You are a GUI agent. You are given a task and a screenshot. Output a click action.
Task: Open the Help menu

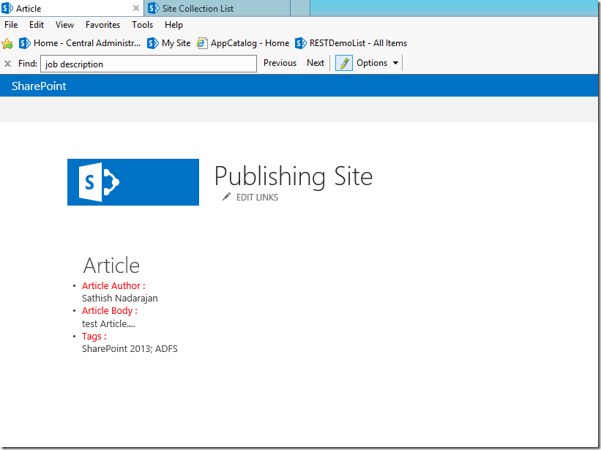[173, 25]
